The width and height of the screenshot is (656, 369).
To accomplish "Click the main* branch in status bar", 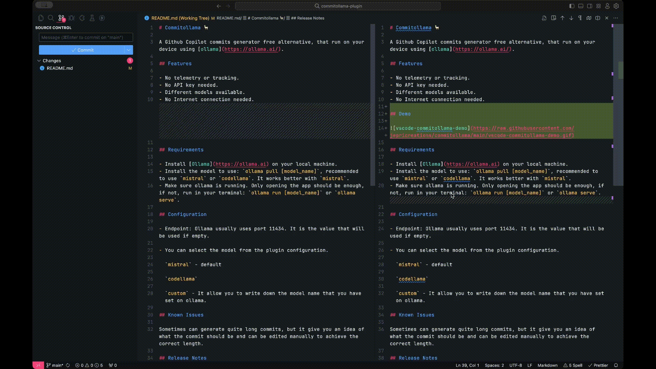I will click(x=55, y=365).
